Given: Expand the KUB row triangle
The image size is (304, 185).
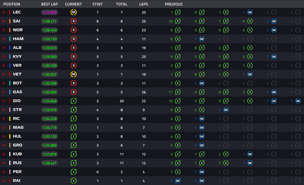Looking at the screenshot, I should coord(4,154).
